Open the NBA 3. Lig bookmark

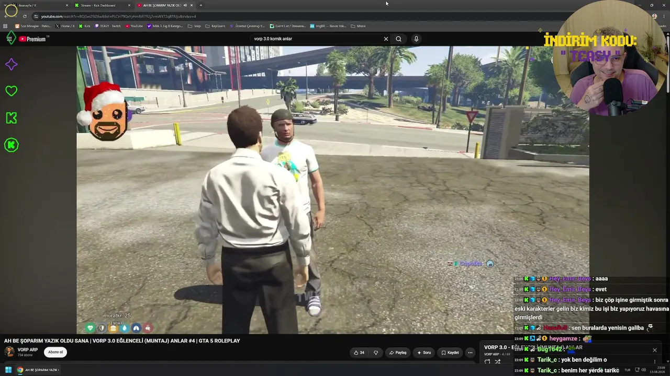coord(165,26)
